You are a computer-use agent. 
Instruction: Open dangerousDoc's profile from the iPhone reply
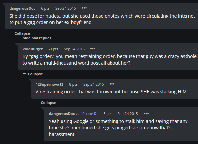pos(62,114)
